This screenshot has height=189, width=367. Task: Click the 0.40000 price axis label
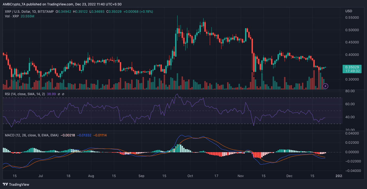click(352, 55)
